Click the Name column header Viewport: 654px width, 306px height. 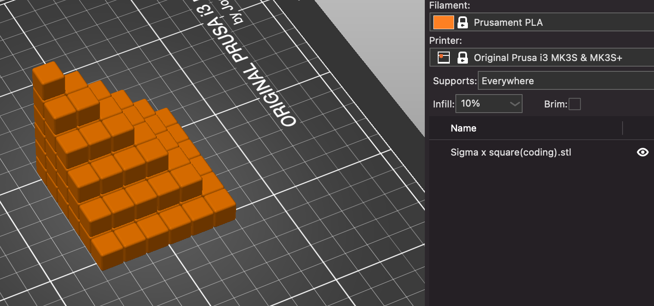click(x=463, y=128)
